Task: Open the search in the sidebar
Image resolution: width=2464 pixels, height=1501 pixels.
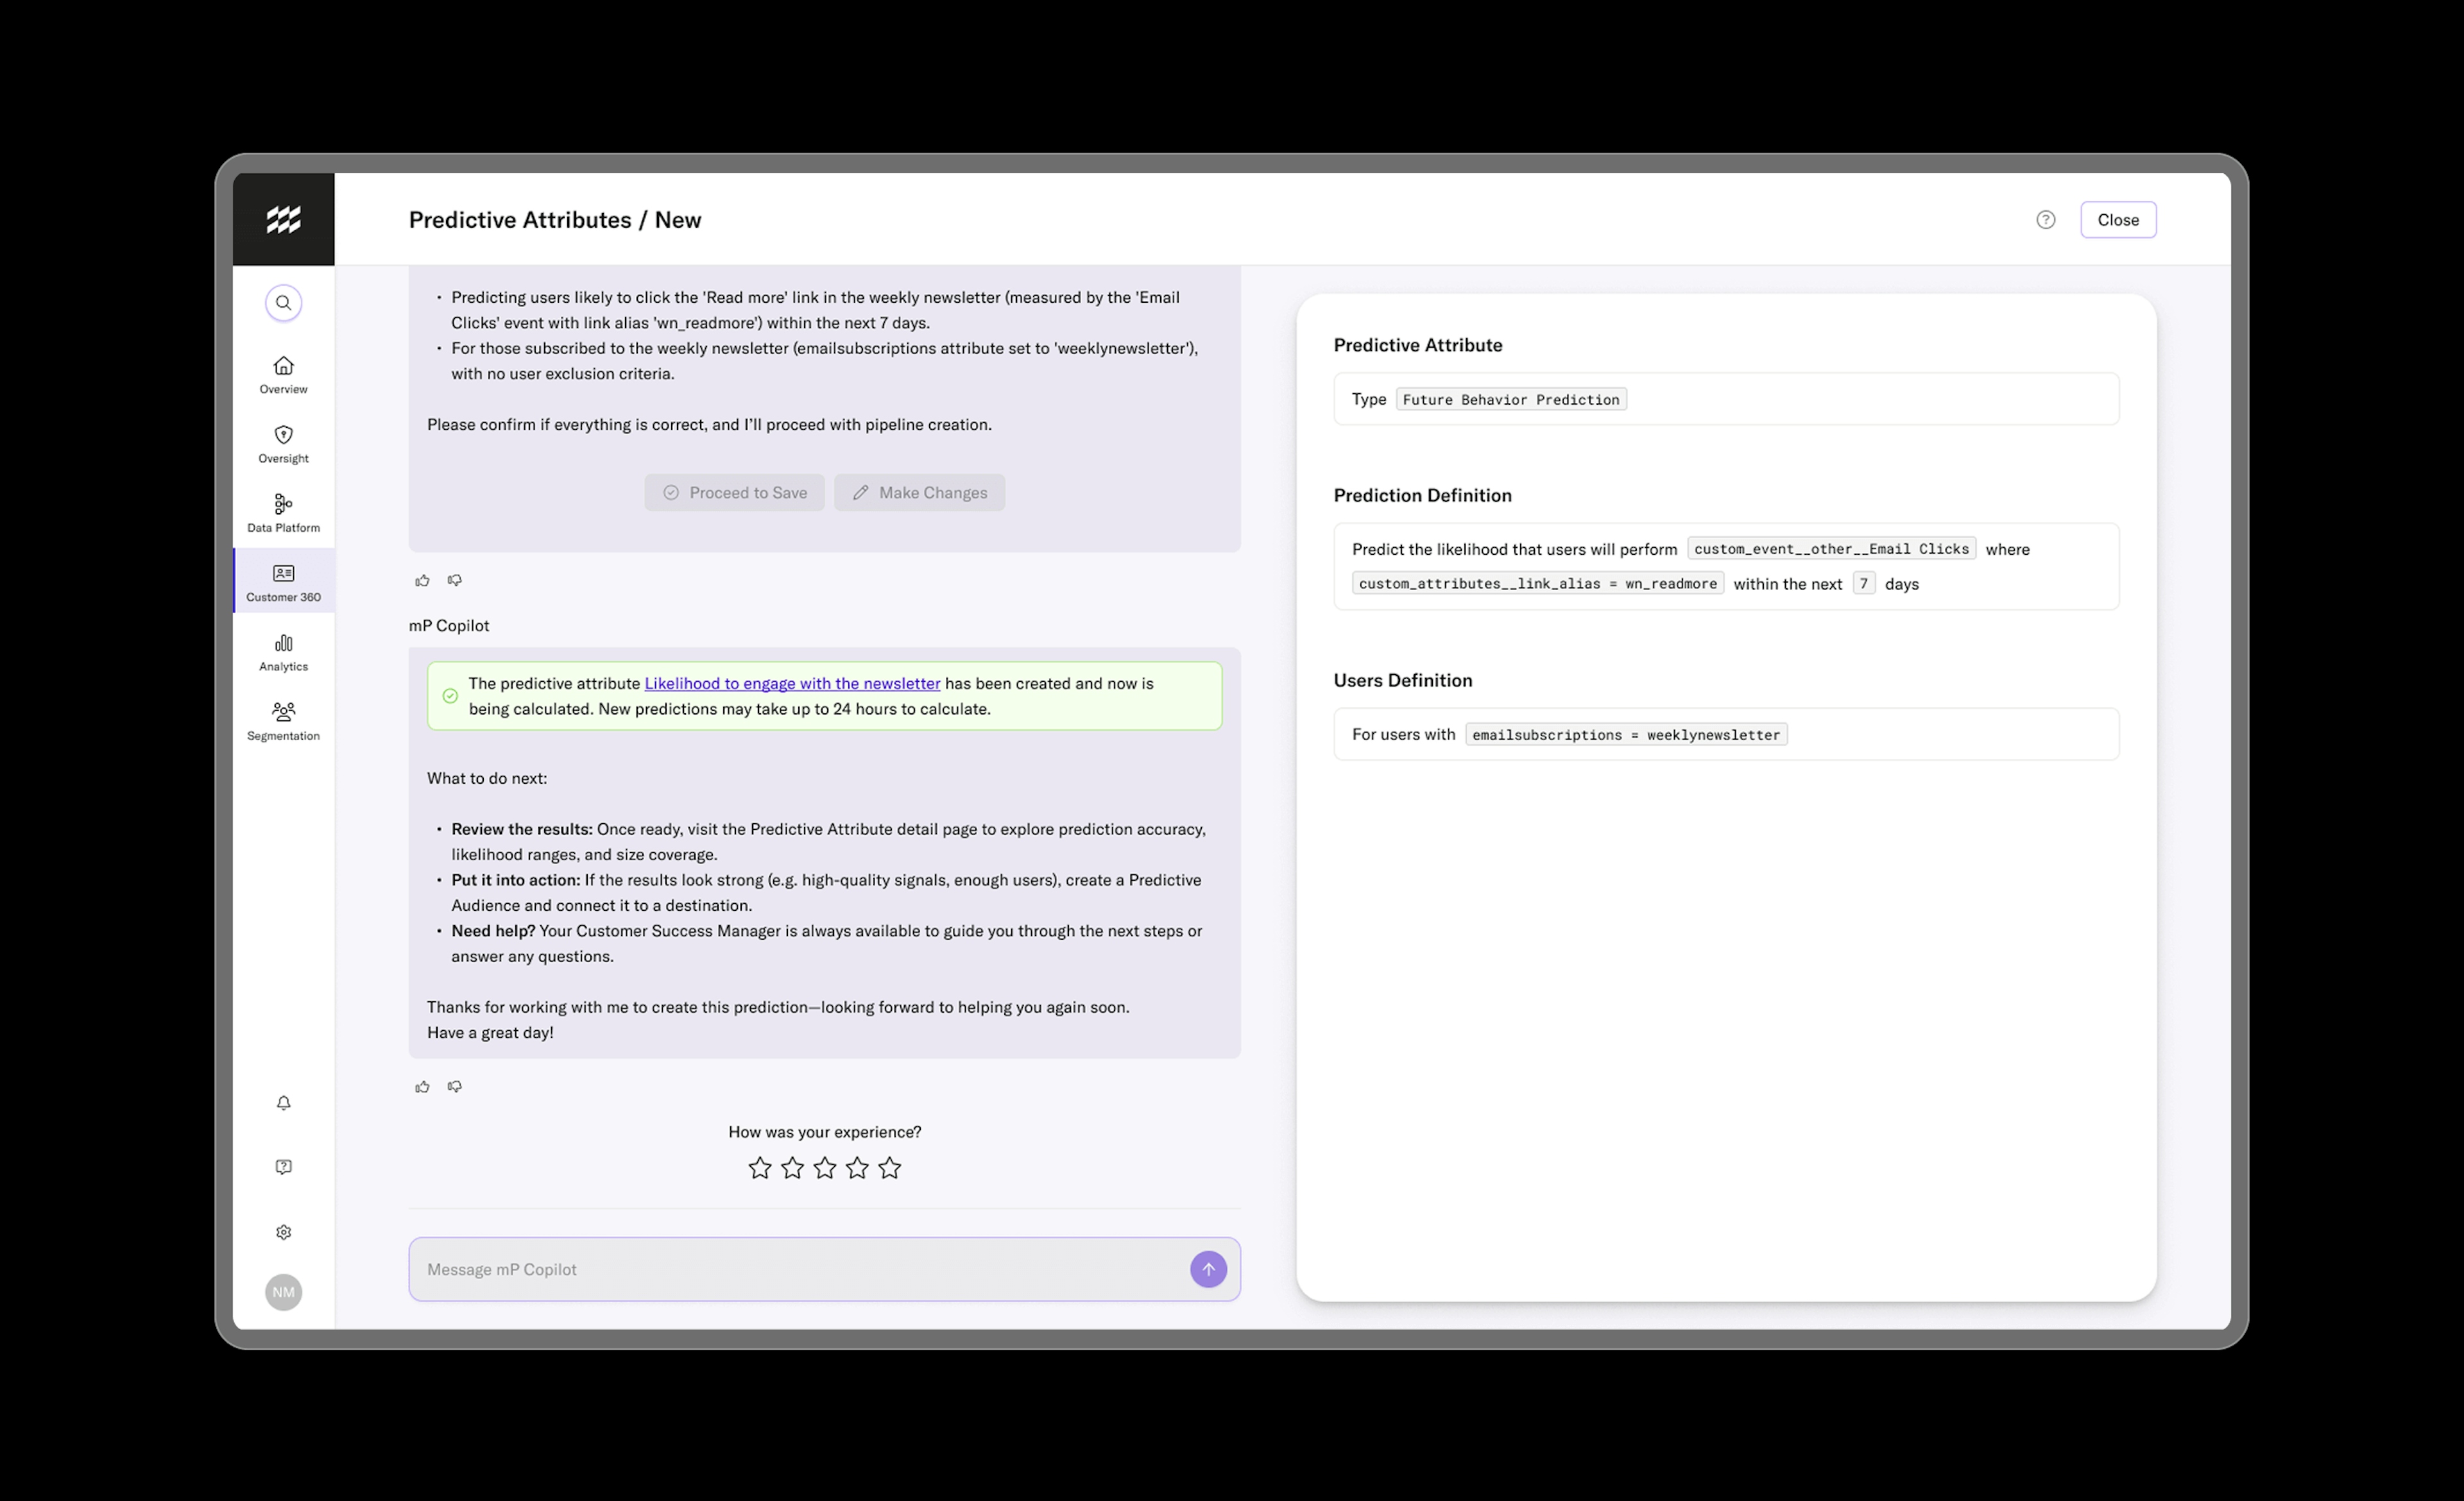Action: 283,303
